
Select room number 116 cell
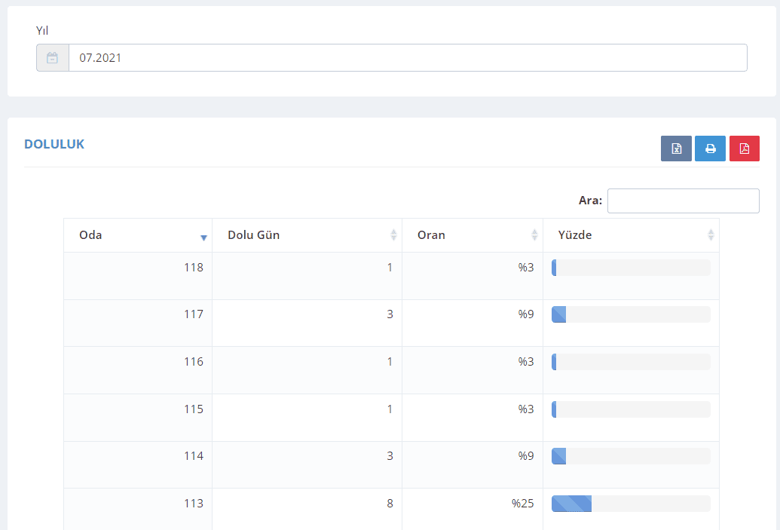[x=138, y=370]
